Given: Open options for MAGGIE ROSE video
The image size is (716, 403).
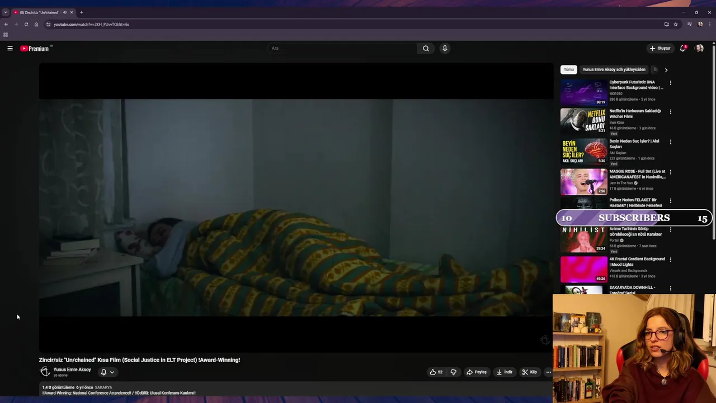Looking at the screenshot, I should [x=671, y=172].
